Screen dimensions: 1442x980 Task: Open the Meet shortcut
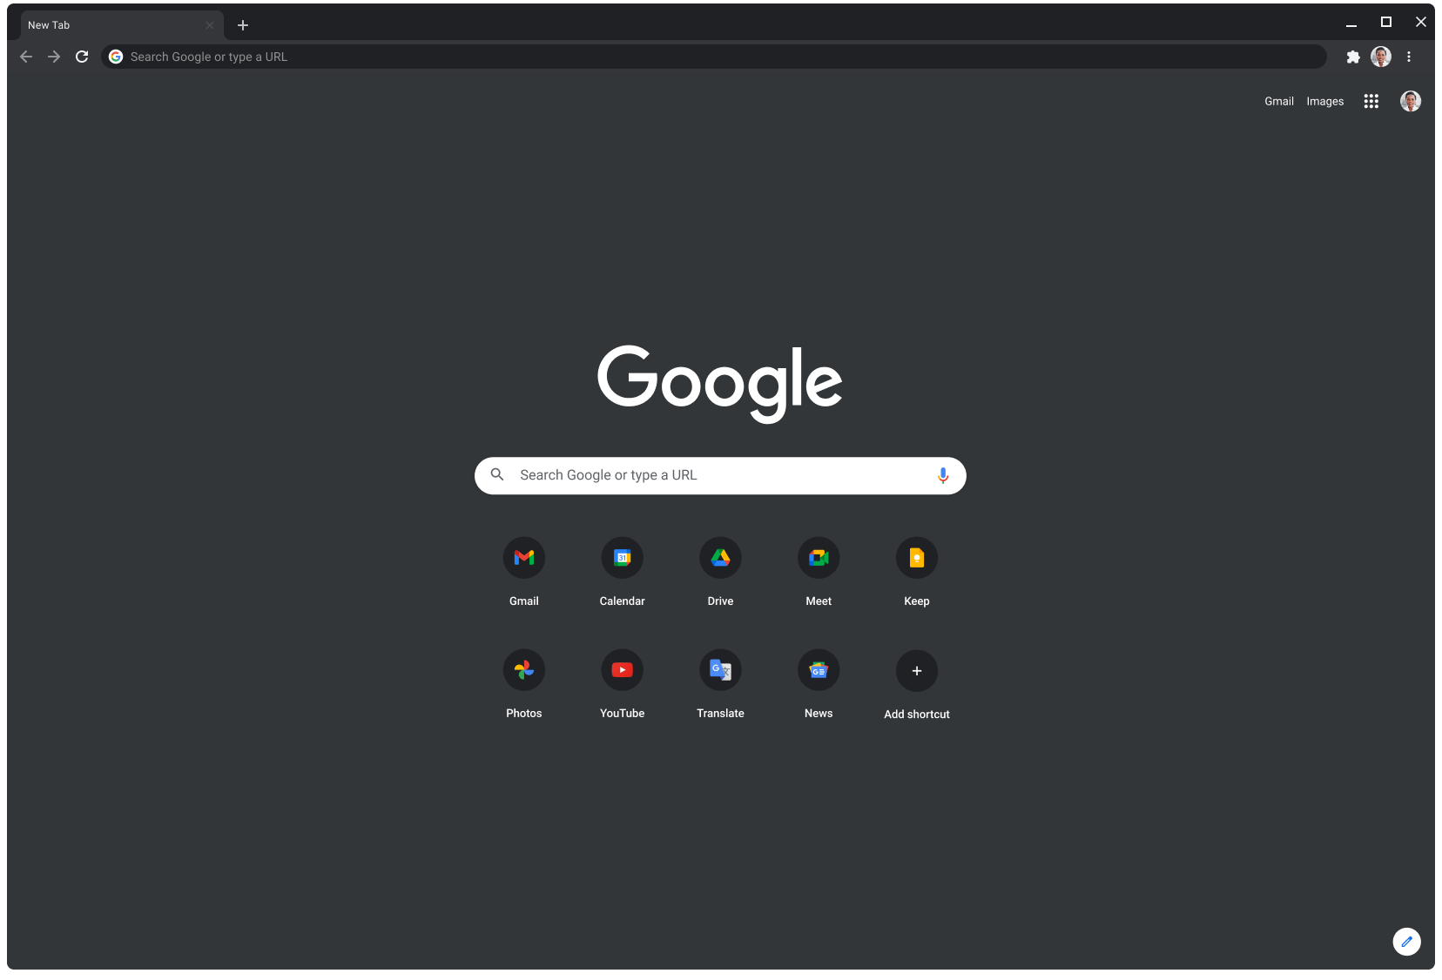(x=819, y=558)
